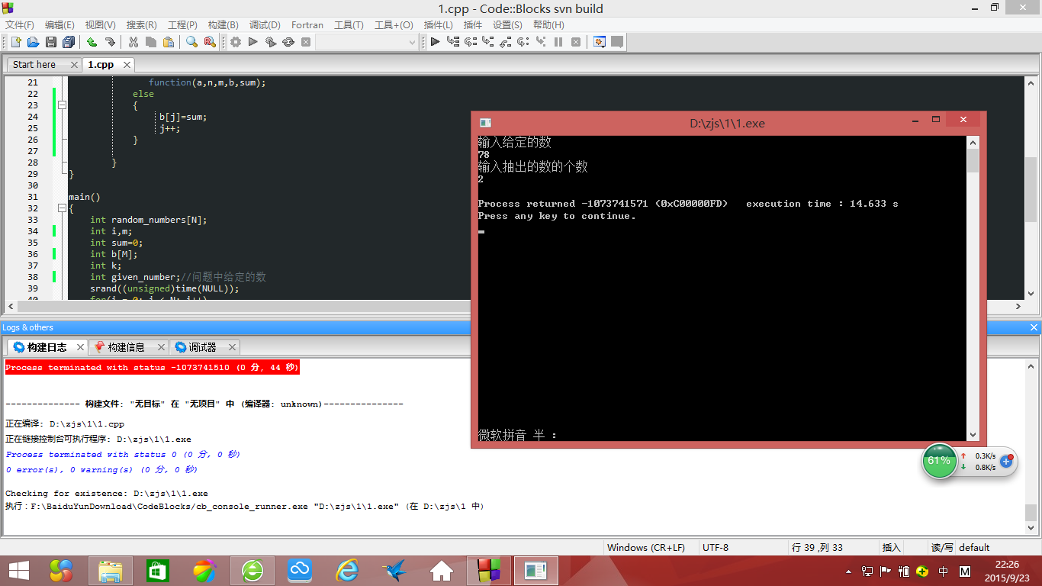Toggle the 插入 insert mode indicator
The image size is (1042, 586).
coord(892,548)
